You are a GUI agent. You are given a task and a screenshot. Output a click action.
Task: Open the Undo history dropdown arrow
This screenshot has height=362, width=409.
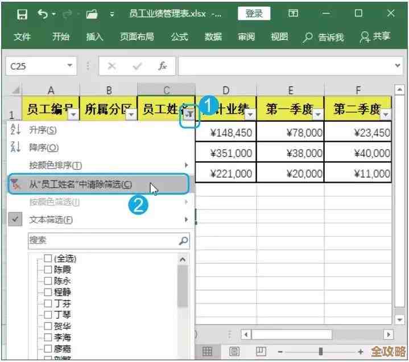(x=53, y=14)
